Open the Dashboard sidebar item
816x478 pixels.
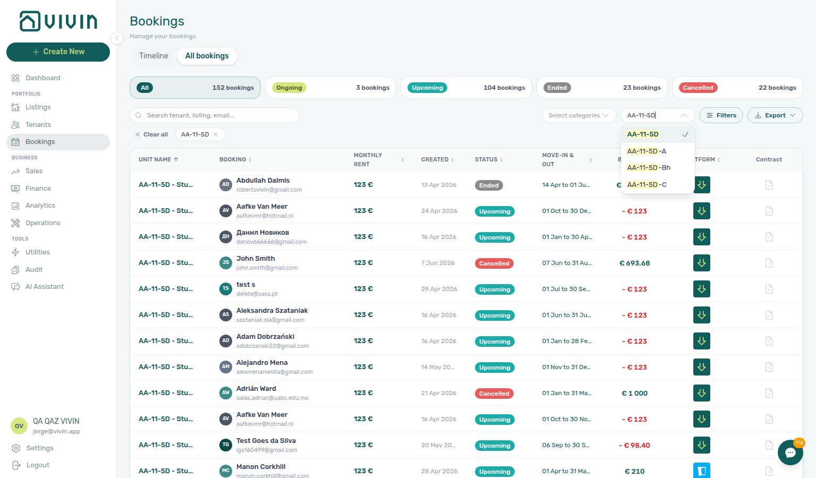pyautogui.click(x=58, y=78)
